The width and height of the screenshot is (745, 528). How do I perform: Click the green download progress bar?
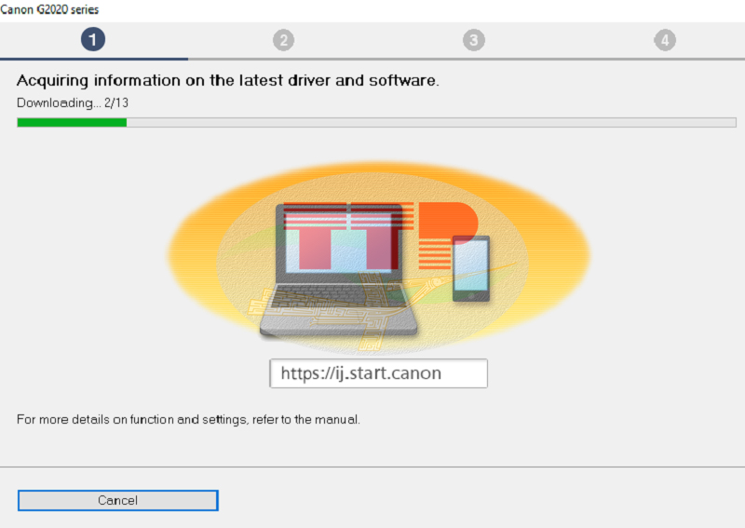(377, 123)
